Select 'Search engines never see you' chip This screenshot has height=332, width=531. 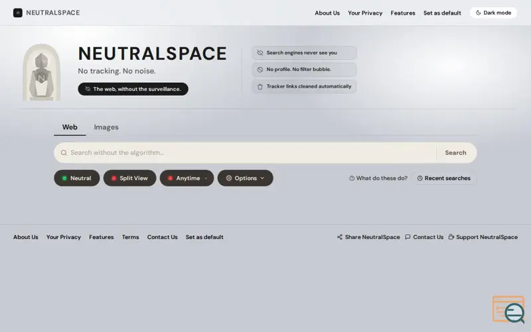pos(304,53)
